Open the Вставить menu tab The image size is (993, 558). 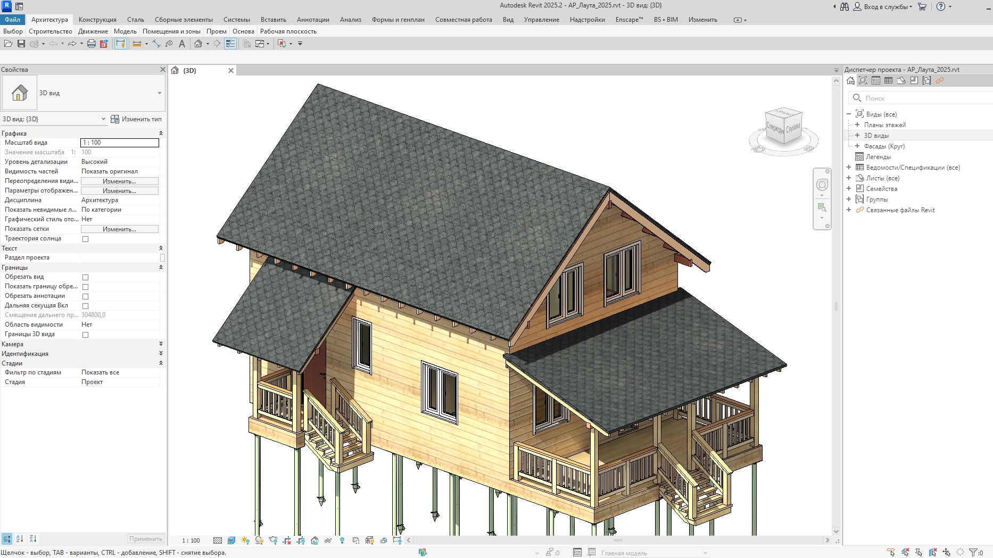pyautogui.click(x=273, y=19)
